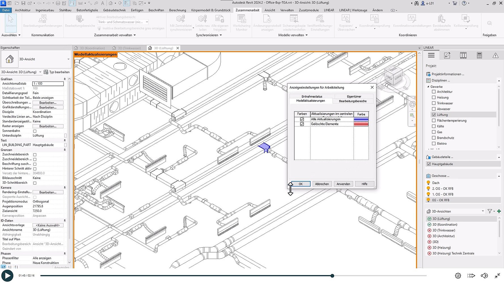Open the Ansicht ribbon tab

(270, 10)
